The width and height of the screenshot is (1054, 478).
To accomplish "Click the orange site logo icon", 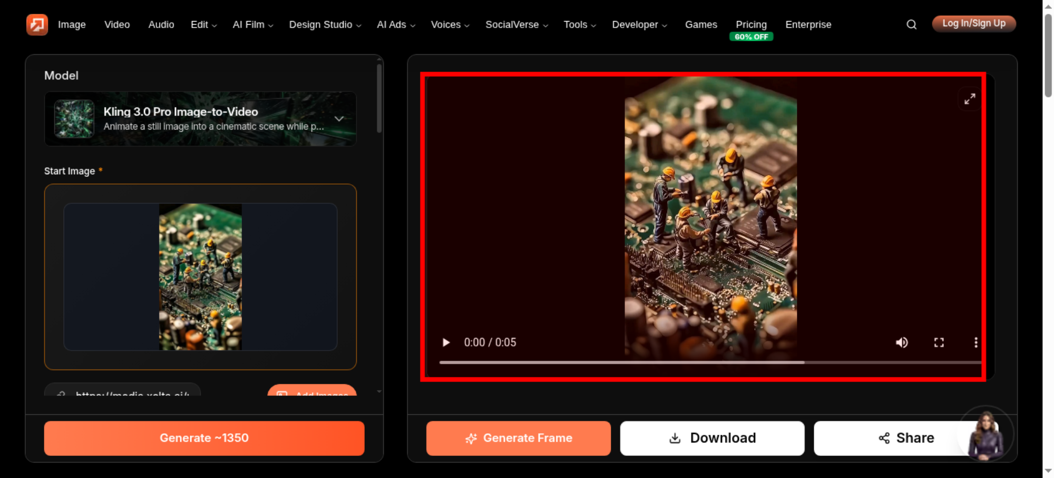I will click(x=37, y=24).
